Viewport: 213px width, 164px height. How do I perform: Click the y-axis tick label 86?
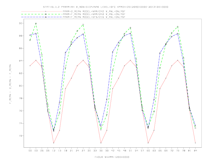(20, 48)
